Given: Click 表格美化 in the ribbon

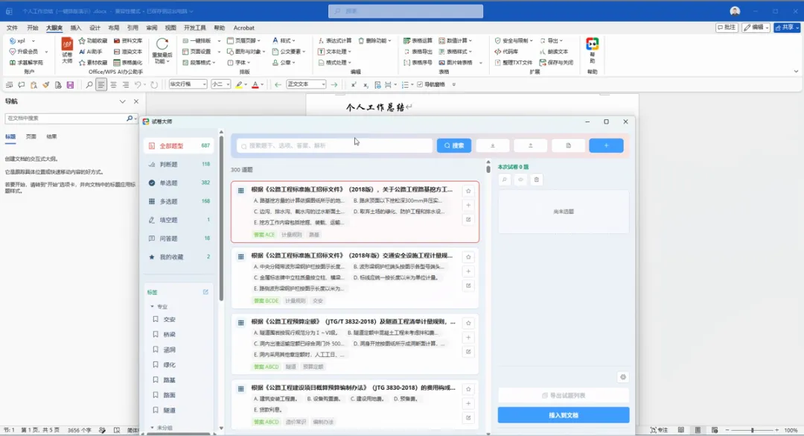Looking at the screenshot, I should point(128,63).
